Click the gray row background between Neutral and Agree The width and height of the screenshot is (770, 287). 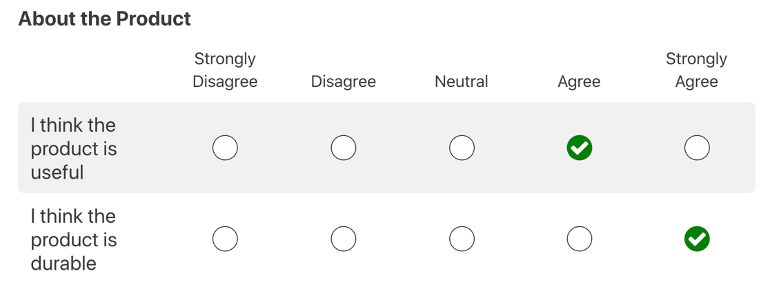(520, 148)
